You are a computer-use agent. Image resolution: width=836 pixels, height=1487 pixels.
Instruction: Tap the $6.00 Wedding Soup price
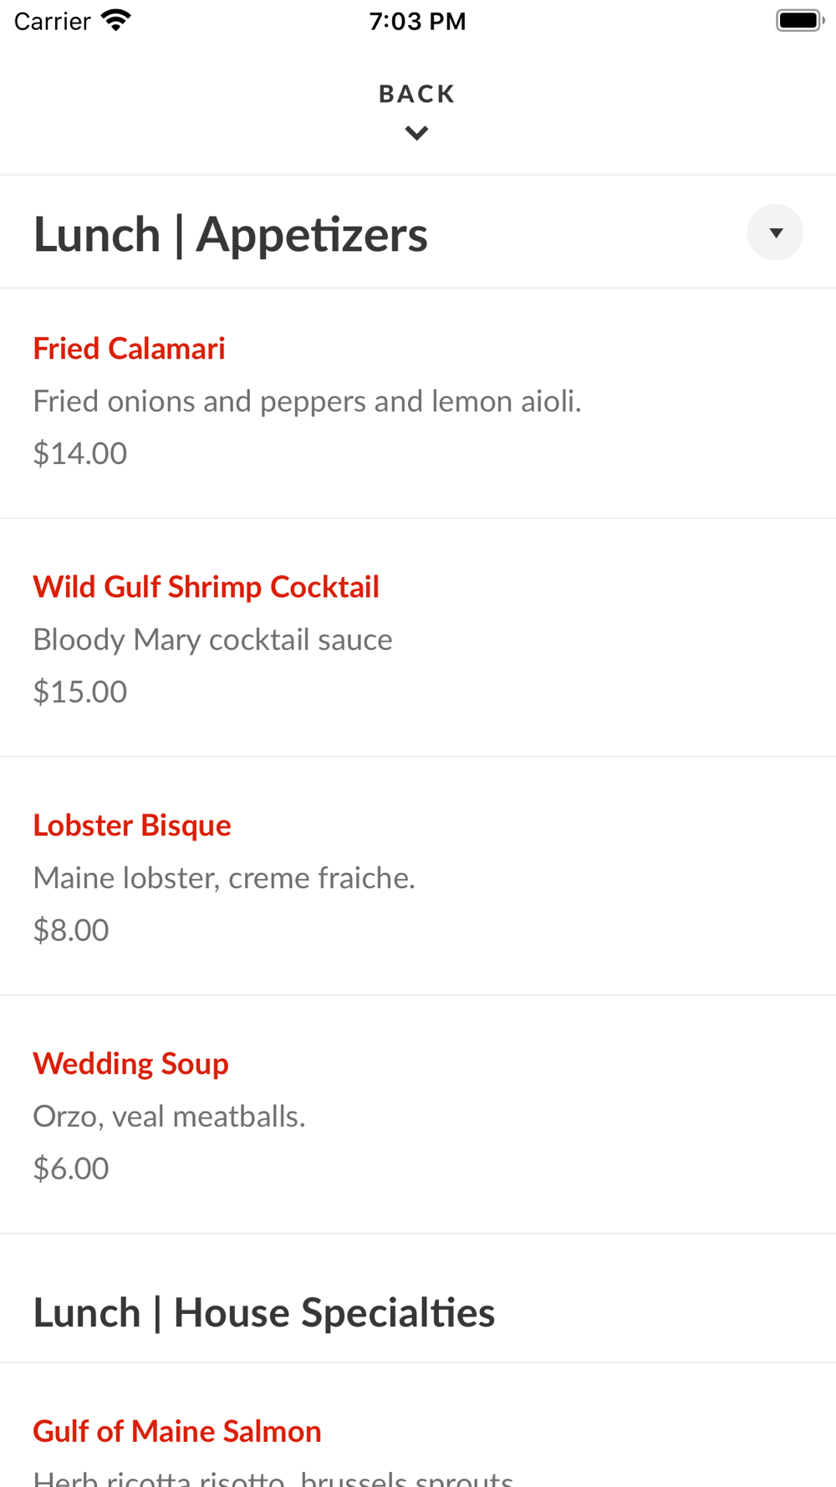71,1168
